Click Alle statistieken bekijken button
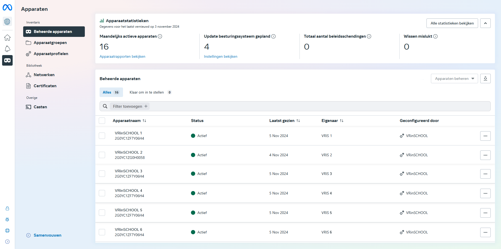The width and height of the screenshot is (501, 249). point(452,23)
